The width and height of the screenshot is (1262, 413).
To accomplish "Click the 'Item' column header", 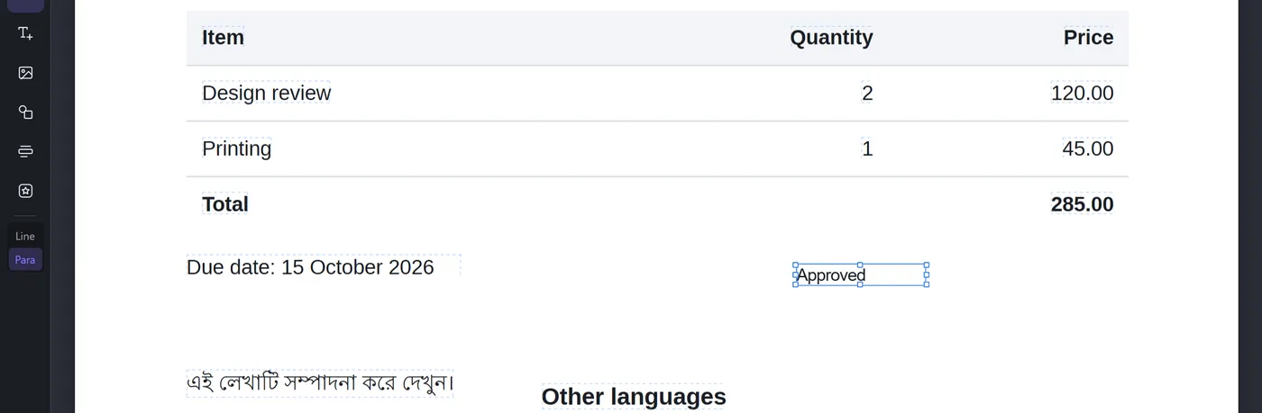I will [x=223, y=37].
